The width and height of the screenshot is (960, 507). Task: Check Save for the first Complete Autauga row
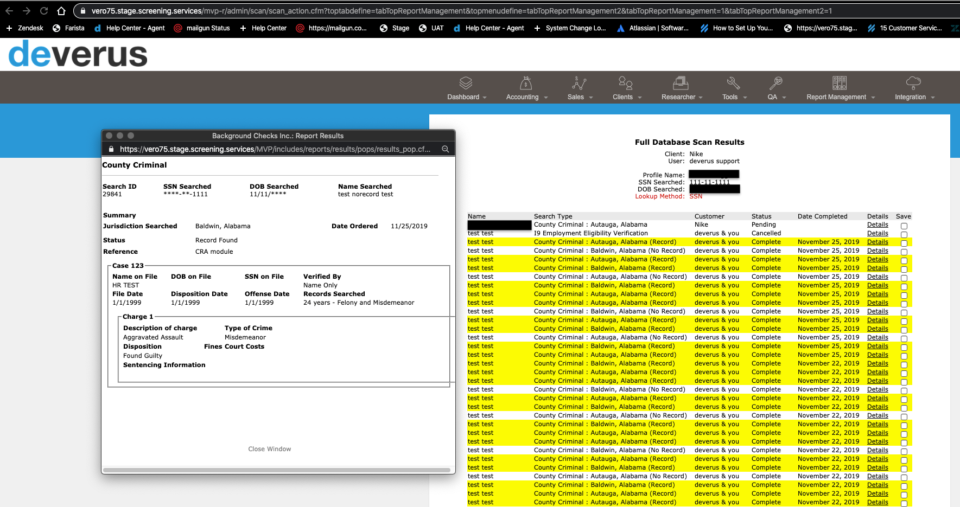point(904,243)
